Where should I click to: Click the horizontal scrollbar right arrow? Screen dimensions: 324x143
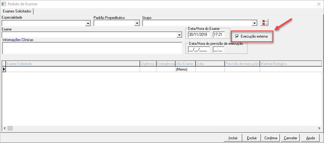(x=319, y=128)
